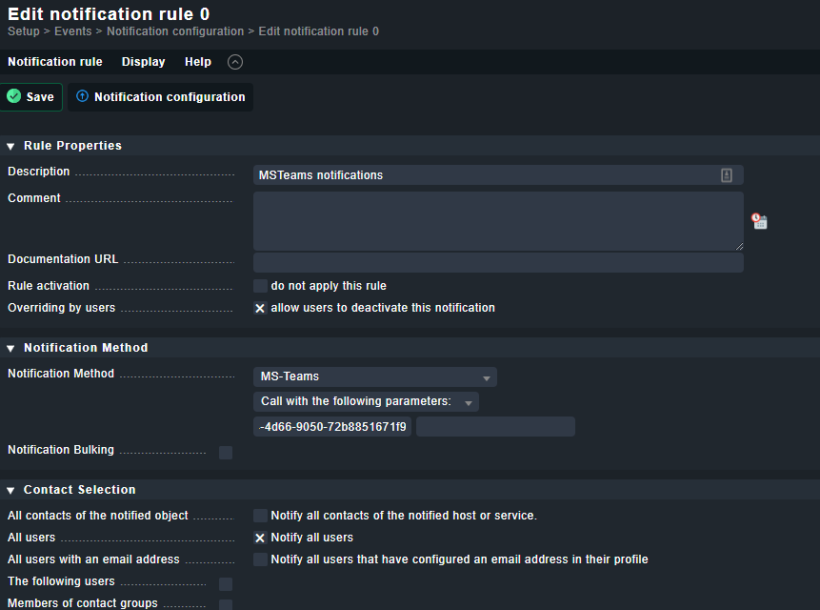
Task: Follow the Notification configuration breadcrumb link
Action: (x=175, y=31)
